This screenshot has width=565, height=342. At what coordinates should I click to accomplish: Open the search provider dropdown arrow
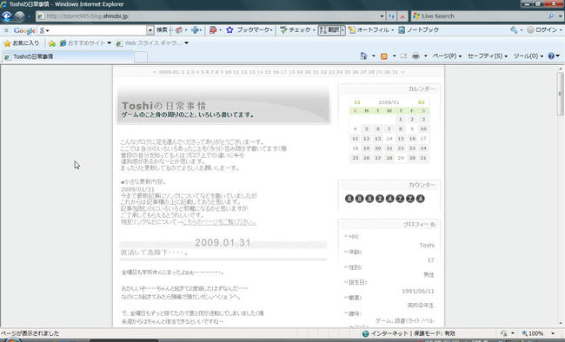pyautogui.click(x=560, y=16)
